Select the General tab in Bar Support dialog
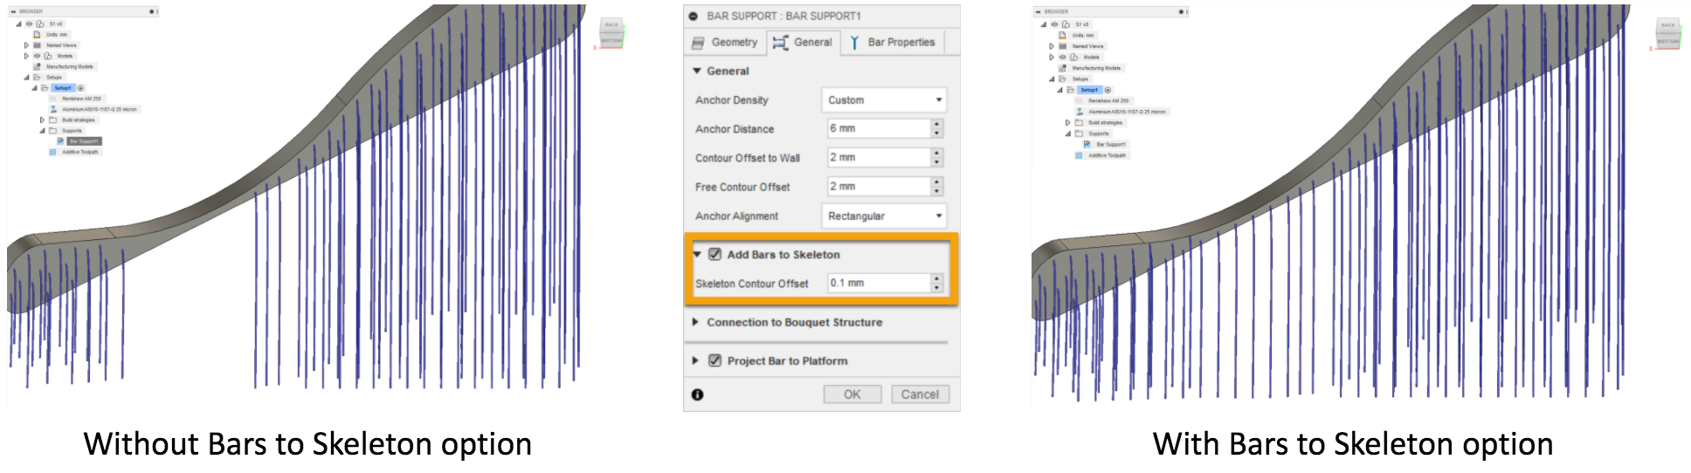This screenshot has height=473, width=1691. coord(803,42)
